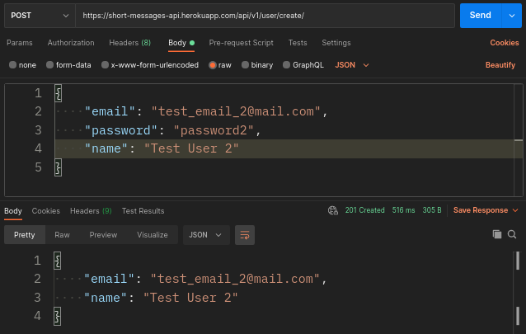Select the response Body tab
526x334 pixels.
pos(13,211)
